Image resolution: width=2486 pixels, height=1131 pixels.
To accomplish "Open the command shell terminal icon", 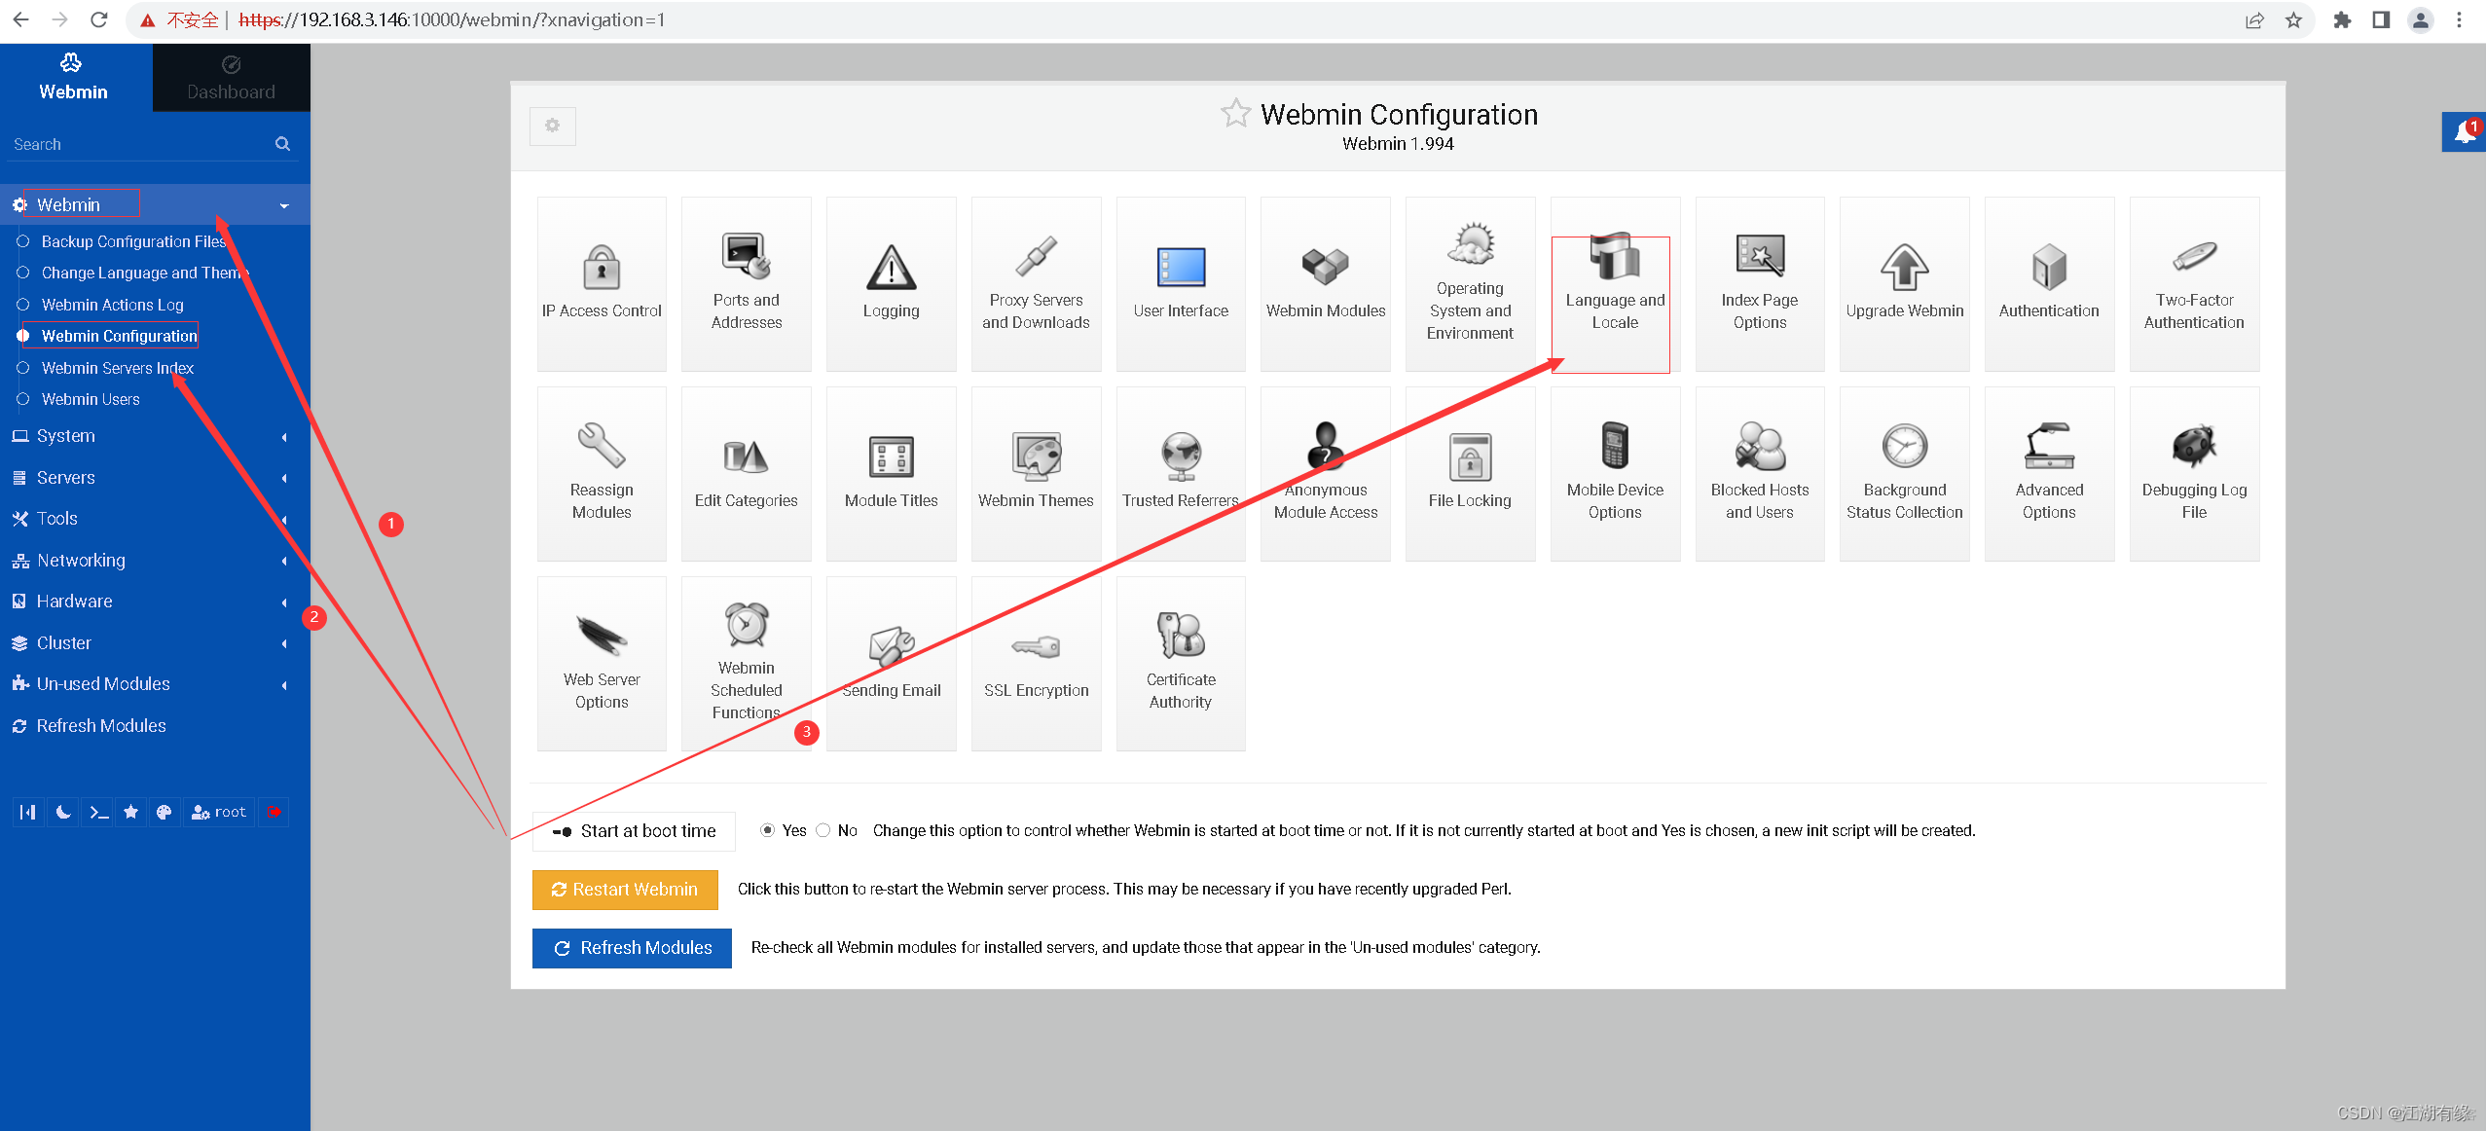I will pos(97,812).
